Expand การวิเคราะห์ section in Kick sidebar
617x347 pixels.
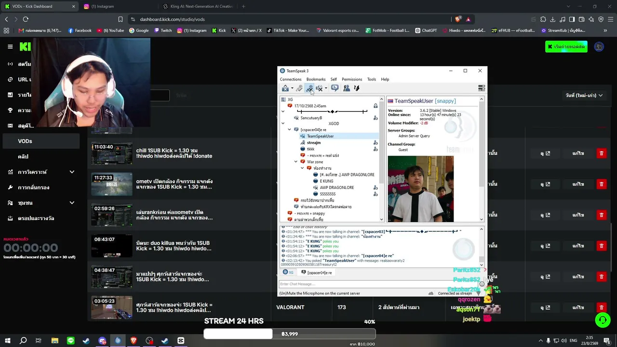[x=72, y=172]
